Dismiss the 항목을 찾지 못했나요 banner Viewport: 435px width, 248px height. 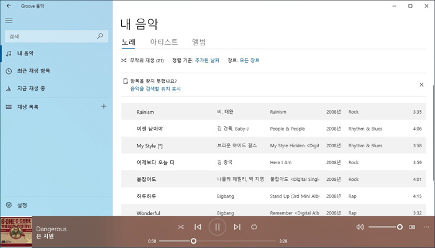click(421, 85)
